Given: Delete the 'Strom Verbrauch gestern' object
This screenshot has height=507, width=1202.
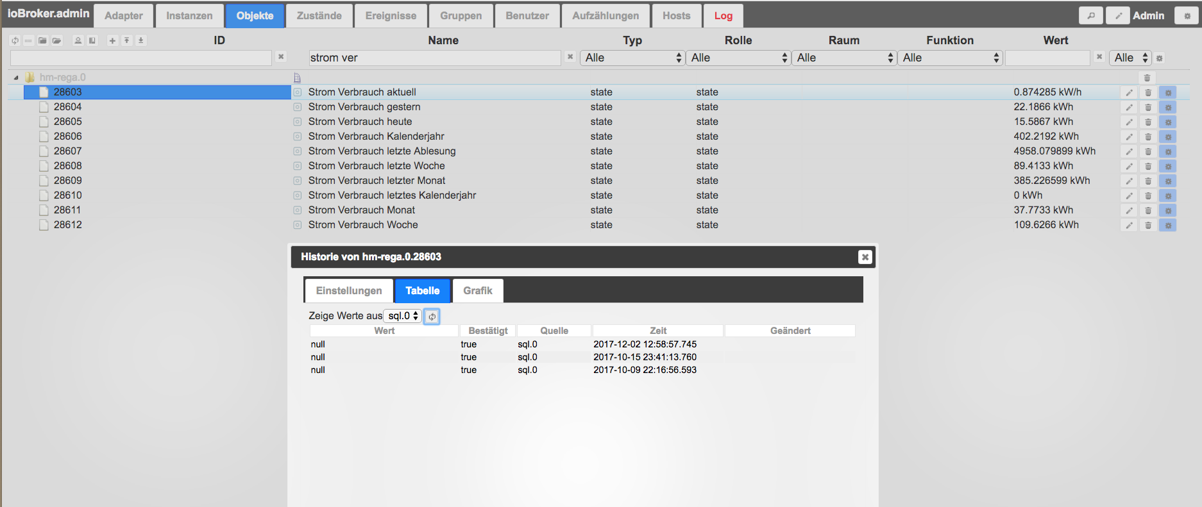Looking at the screenshot, I should [1148, 107].
